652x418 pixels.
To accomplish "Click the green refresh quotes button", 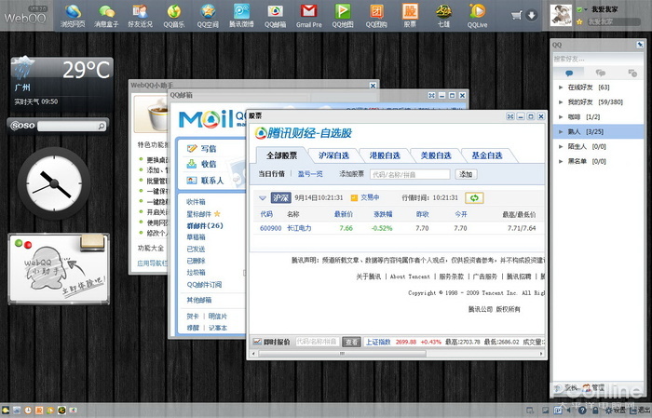I will [474, 198].
